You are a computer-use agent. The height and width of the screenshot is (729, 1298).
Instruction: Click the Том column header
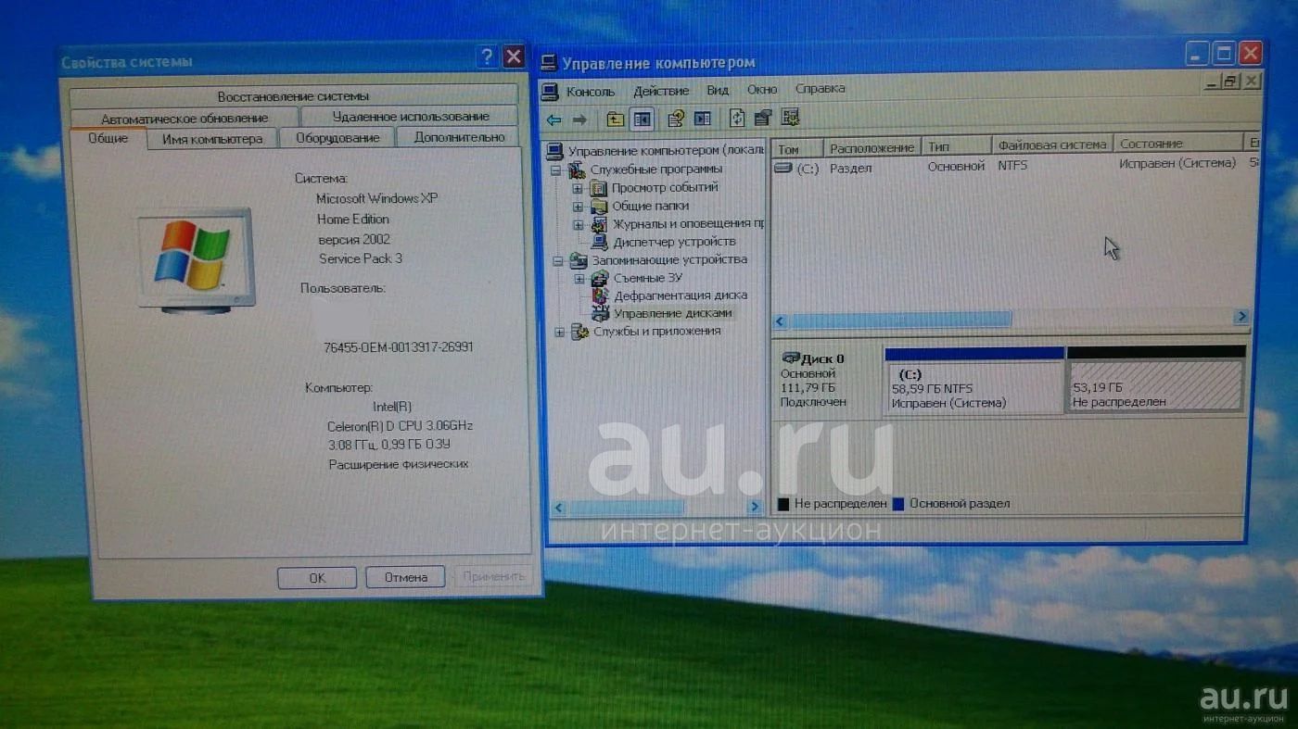point(798,148)
